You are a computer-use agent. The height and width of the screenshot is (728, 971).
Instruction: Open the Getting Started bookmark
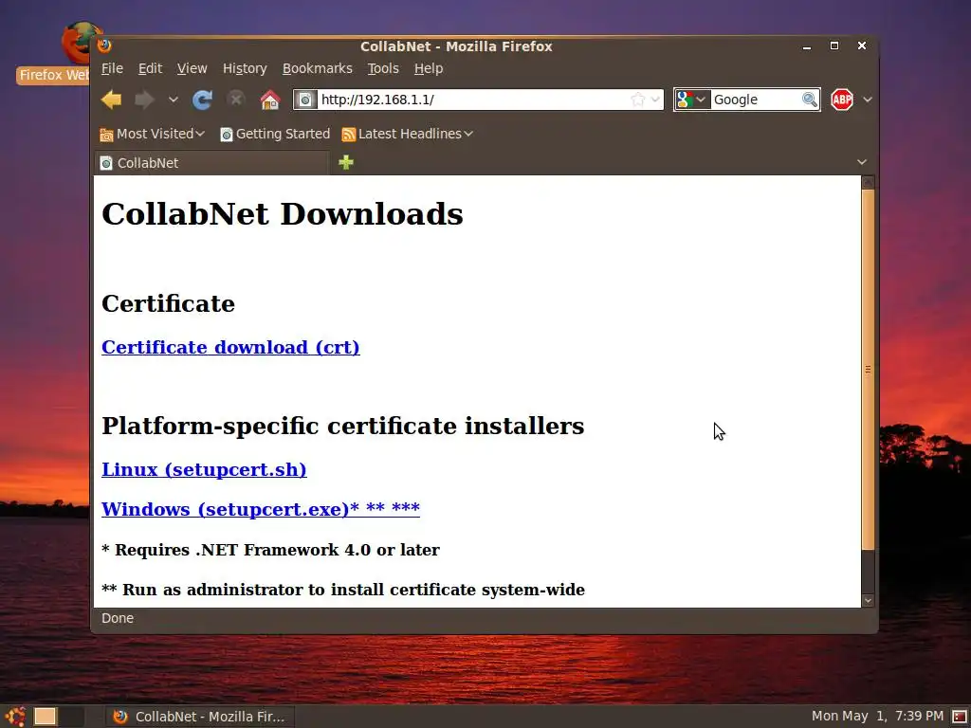coord(275,134)
